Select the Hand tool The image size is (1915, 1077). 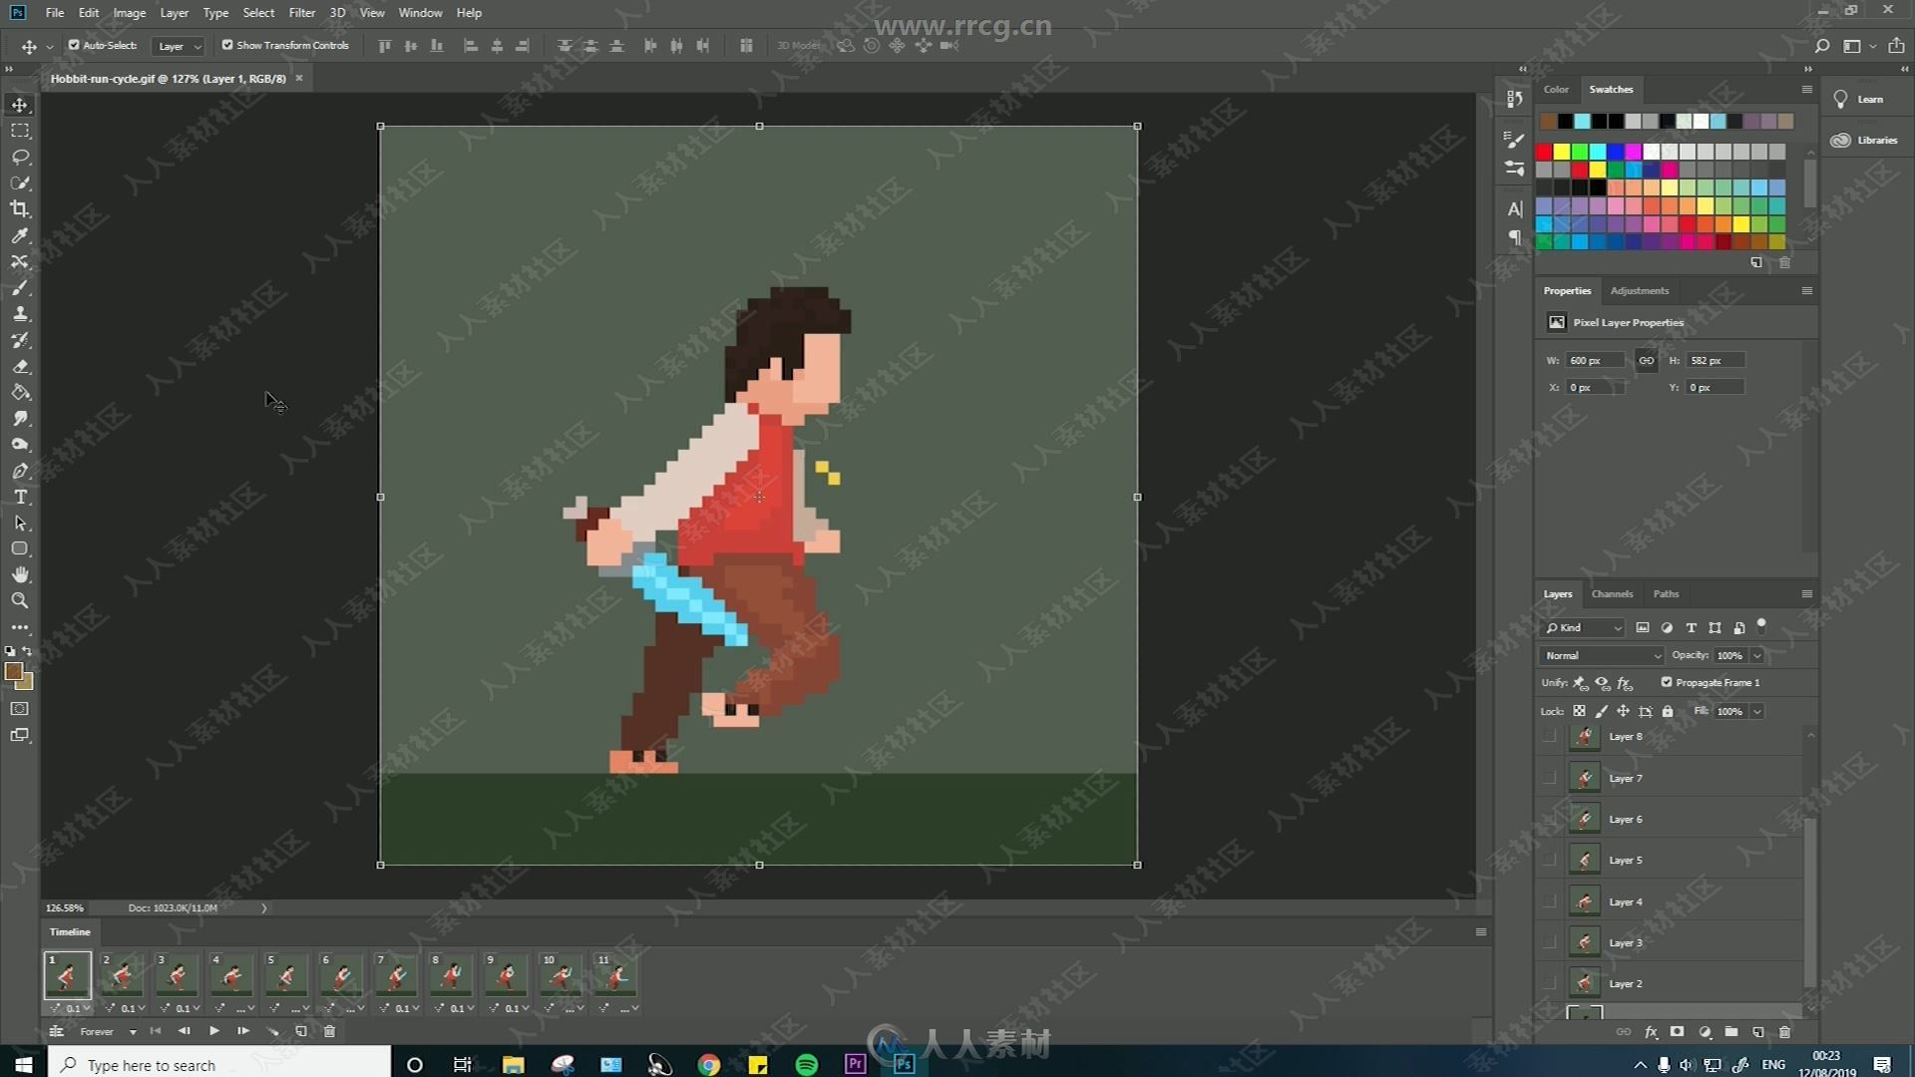20,574
